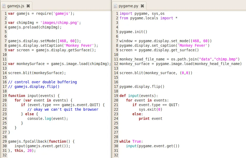The height and width of the screenshot is (158, 246).
Task: Click input(gamejs.event.get()); line
Action: click(x=42, y=146)
